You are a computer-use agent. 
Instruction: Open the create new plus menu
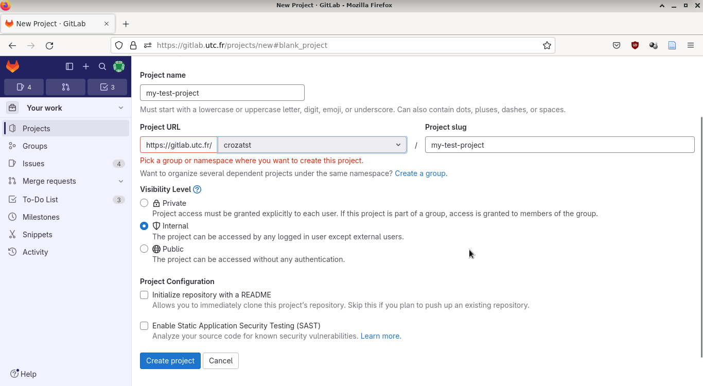click(86, 66)
